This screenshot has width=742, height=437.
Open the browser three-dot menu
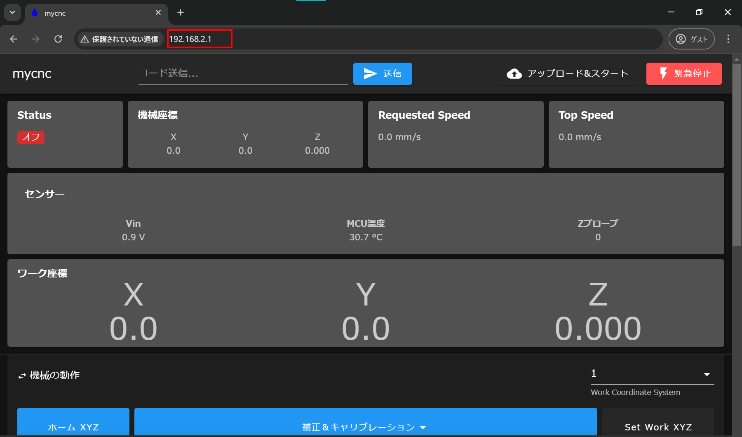728,39
